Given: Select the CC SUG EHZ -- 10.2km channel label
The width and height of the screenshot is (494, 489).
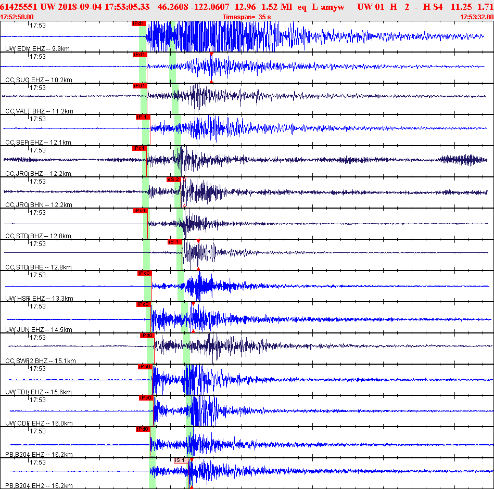Looking at the screenshot, I should (x=39, y=80).
